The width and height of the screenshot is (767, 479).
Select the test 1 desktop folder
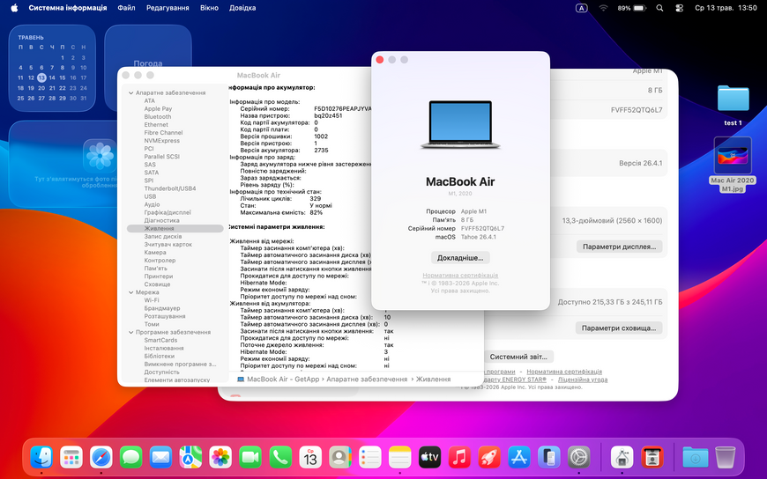733,104
